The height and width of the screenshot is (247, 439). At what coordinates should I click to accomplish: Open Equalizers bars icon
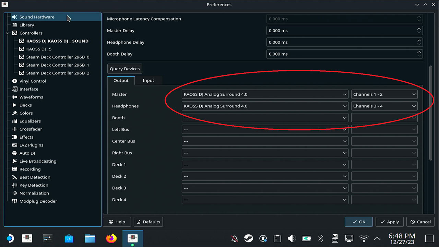pyautogui.click(x=14, y=121)
